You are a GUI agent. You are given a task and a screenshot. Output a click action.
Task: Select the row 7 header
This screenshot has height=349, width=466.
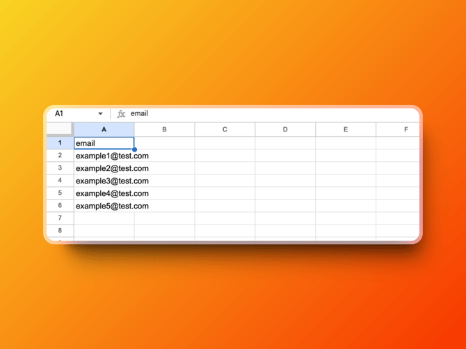60,218
